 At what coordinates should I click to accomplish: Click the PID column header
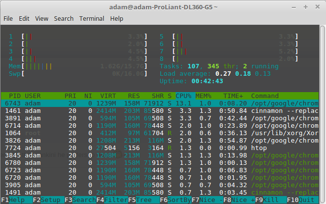[15, 95]
